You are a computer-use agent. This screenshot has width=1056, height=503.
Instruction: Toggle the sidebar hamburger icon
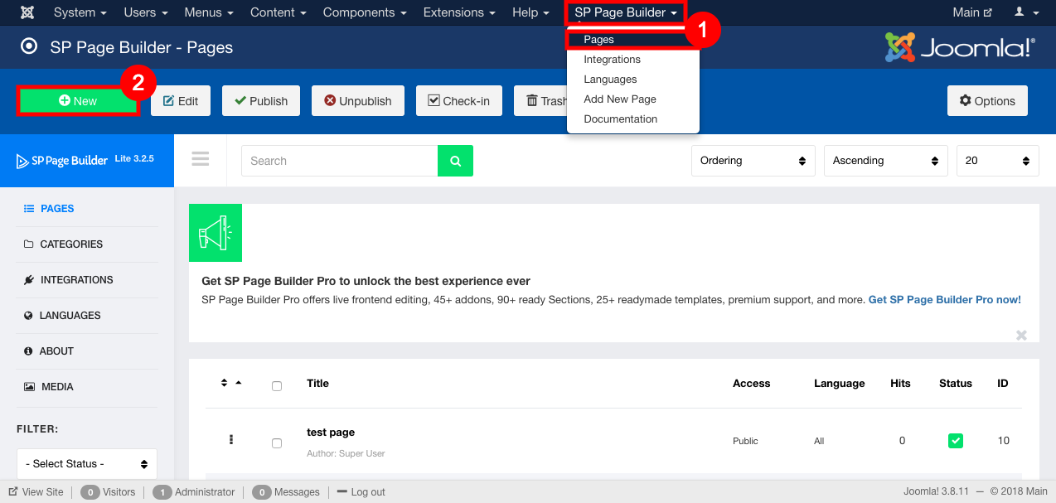point(200,159)
